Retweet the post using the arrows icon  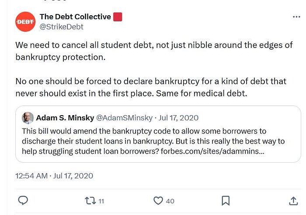[90, 201]
